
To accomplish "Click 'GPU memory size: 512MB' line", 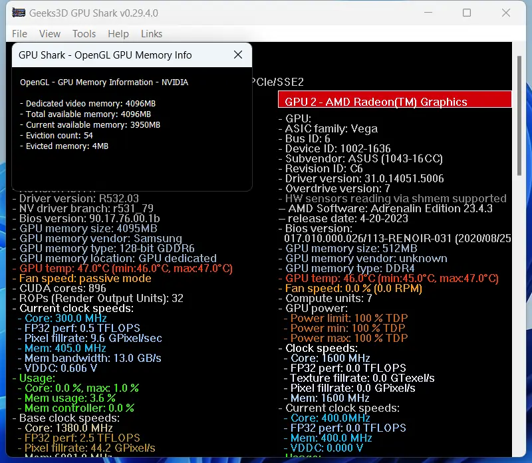I will (348, 249).
